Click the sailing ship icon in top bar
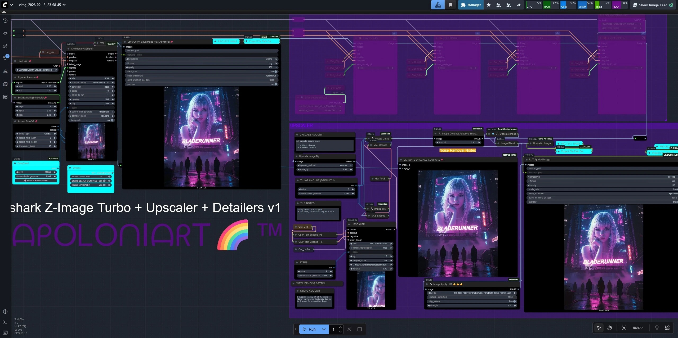 tap(438, 5)
